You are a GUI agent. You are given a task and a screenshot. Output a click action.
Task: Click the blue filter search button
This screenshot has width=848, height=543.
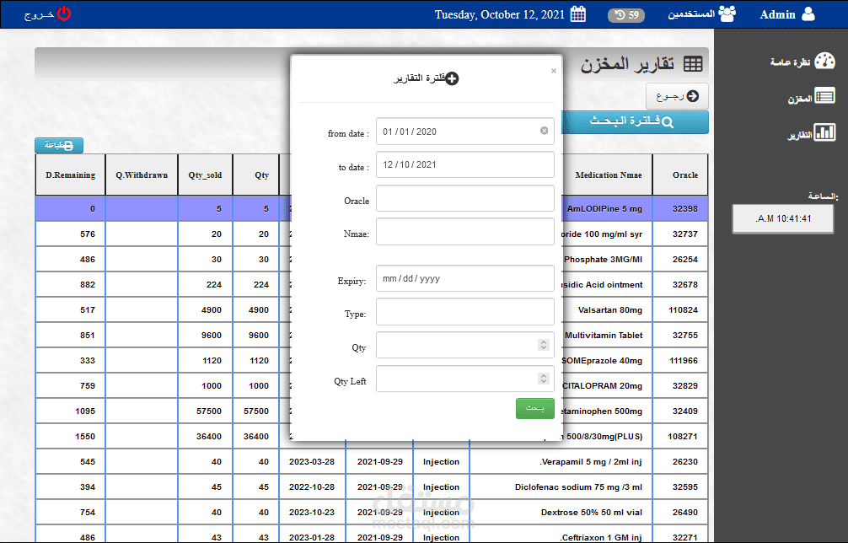(635, 122)
